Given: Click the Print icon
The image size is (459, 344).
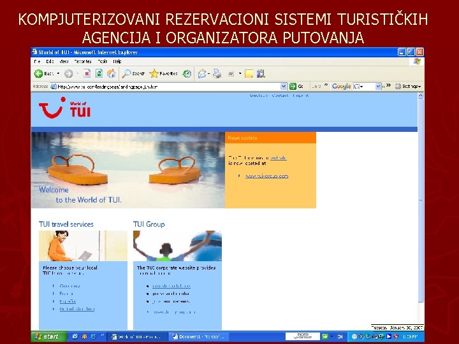Looking at the screenshot, I should click(x=217, y=74).
